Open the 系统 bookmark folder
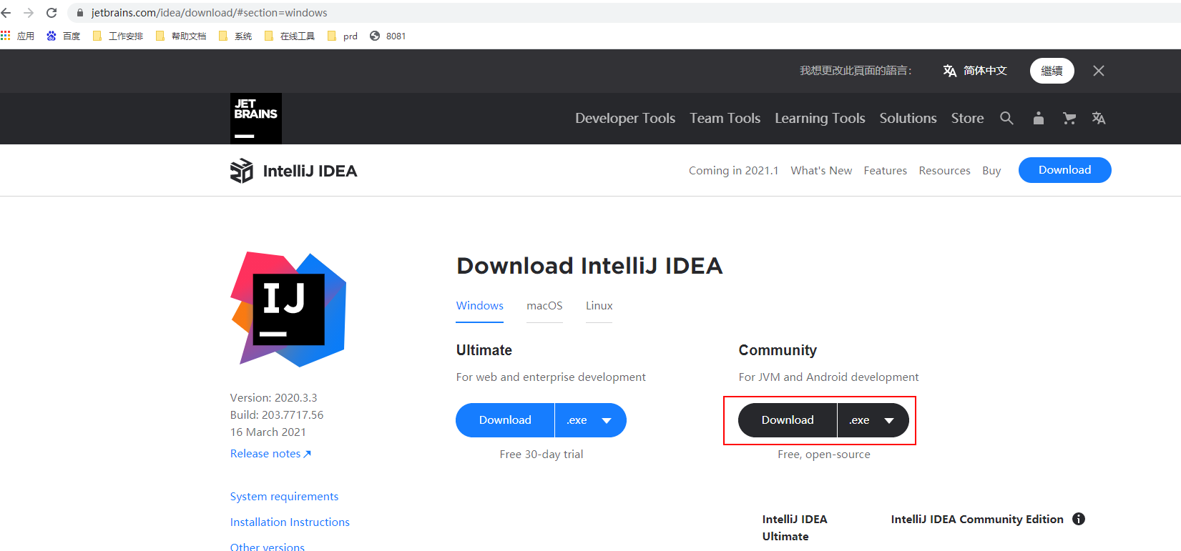The width and height of the screenshot is (1181, 551). point(235,36)
